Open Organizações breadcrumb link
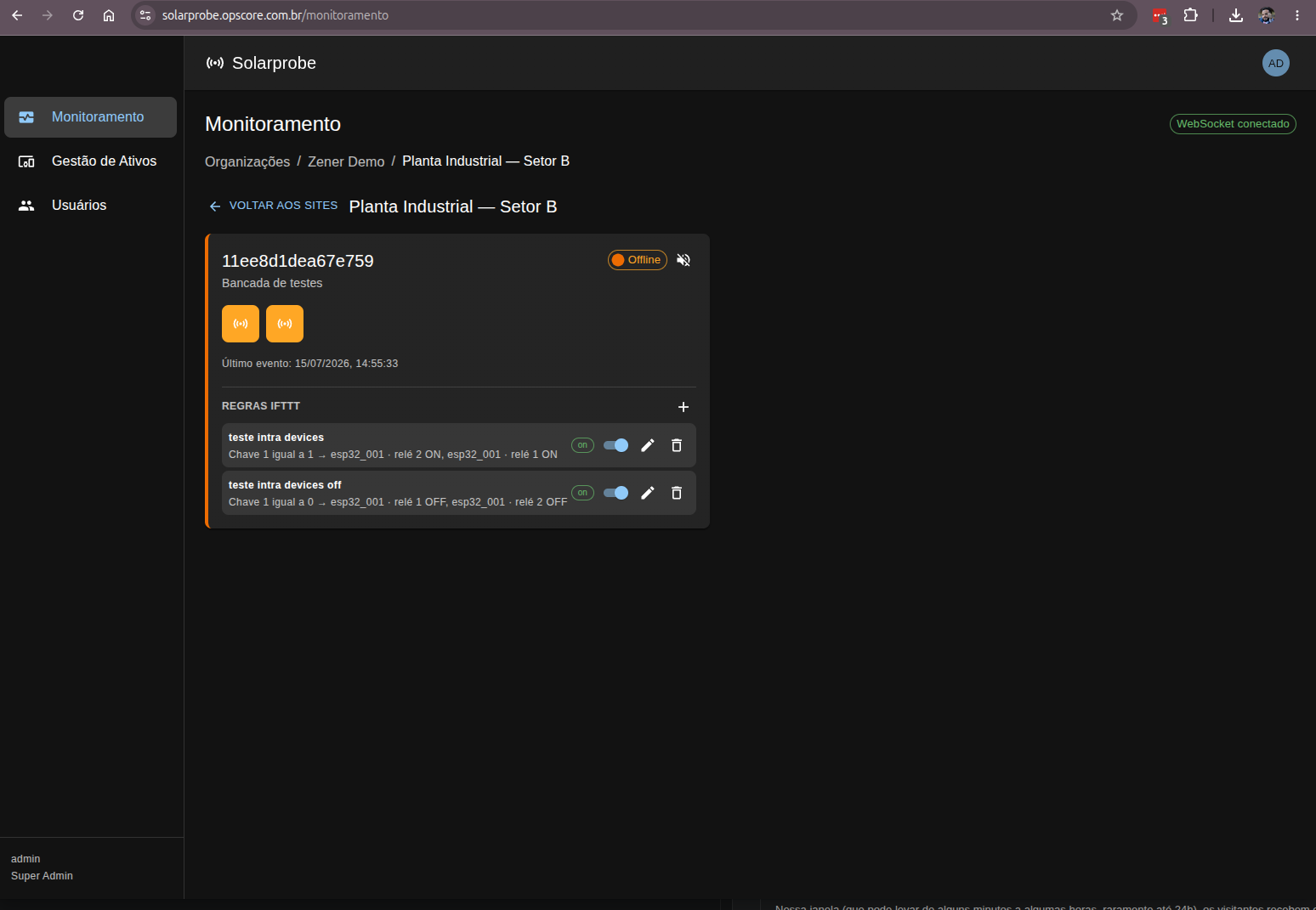Viewport: 1316px width, 910px height. tap(247, 161)
